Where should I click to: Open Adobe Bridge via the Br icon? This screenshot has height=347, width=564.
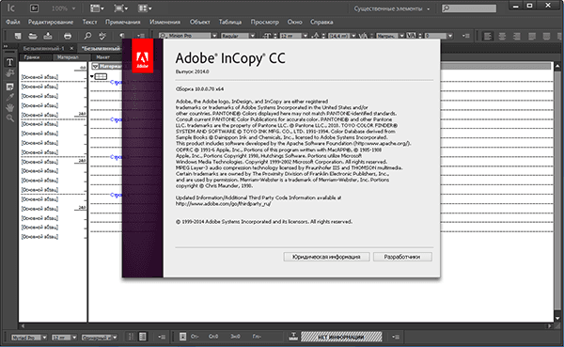[34, 8]
